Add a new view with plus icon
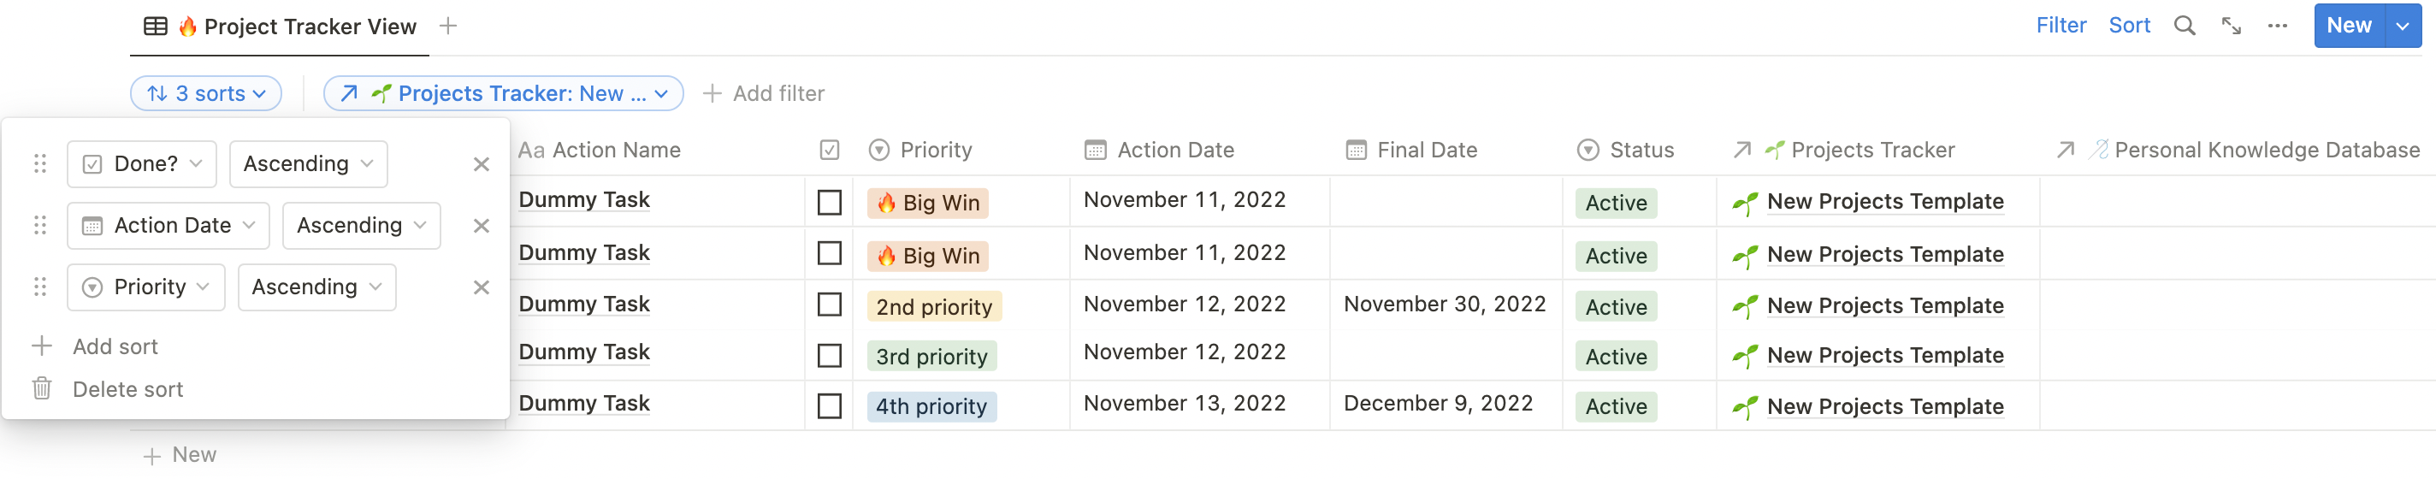 [448, 26]
